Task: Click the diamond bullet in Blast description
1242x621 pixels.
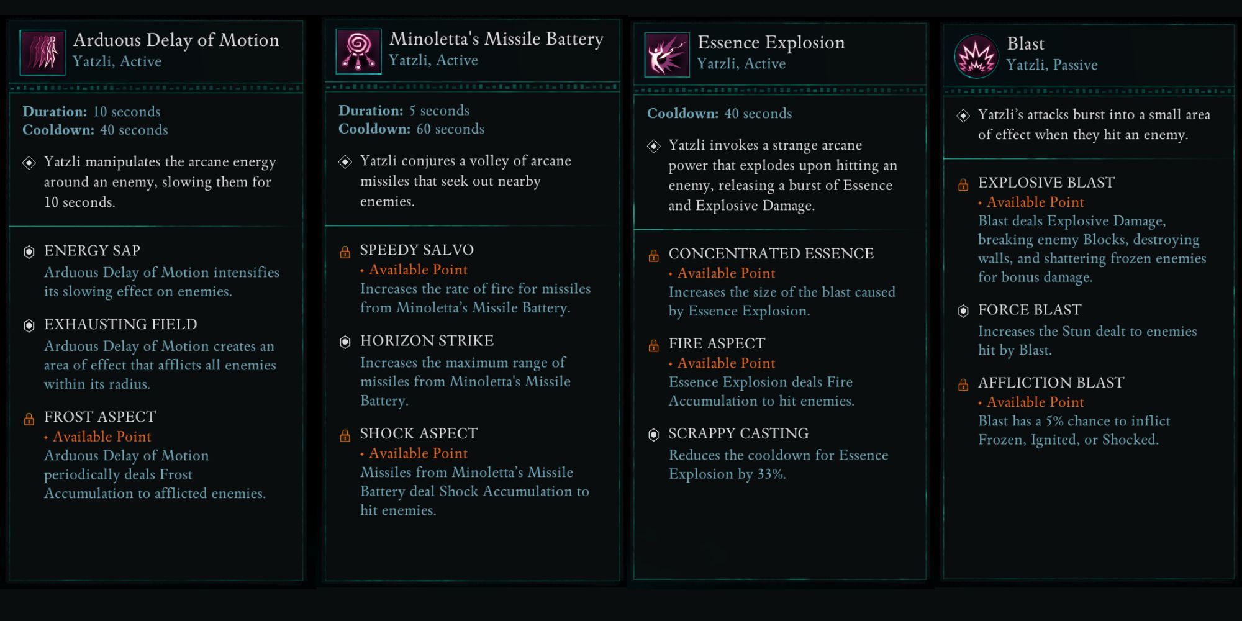Action: [963, 116]
